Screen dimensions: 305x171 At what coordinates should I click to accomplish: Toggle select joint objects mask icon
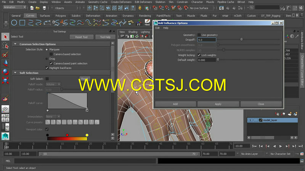(96, 8)
